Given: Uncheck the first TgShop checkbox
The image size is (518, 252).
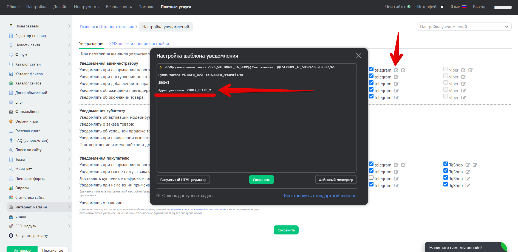Looking at the screenshot, I should coord(446,164).
